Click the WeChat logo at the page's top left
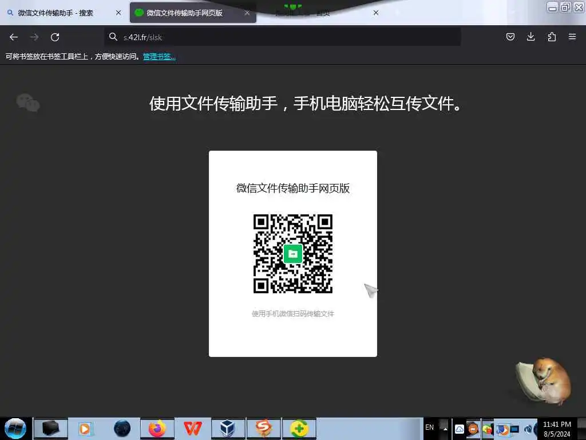 tap(28, 103)
